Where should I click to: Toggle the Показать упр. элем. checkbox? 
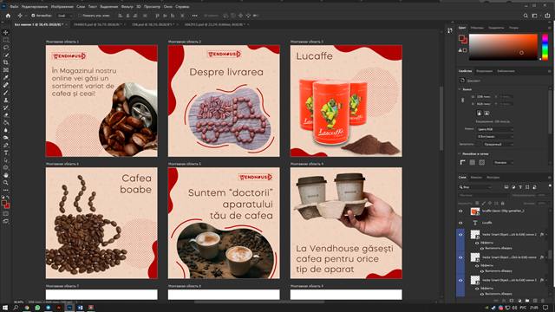point(80,16)
